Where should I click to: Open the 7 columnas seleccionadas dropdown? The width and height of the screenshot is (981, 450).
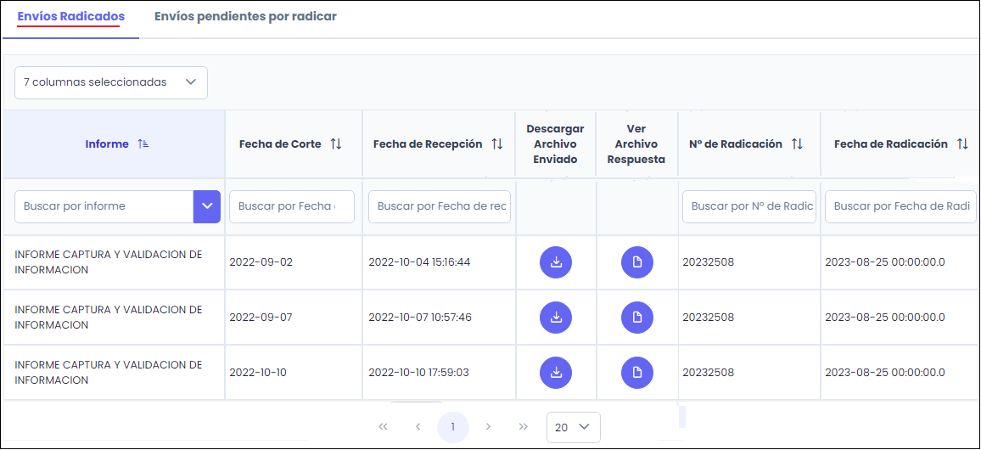[111, 82]
